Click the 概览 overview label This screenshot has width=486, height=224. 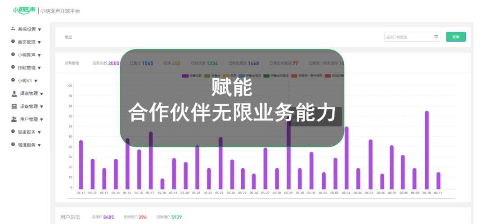tap(68, 37)
